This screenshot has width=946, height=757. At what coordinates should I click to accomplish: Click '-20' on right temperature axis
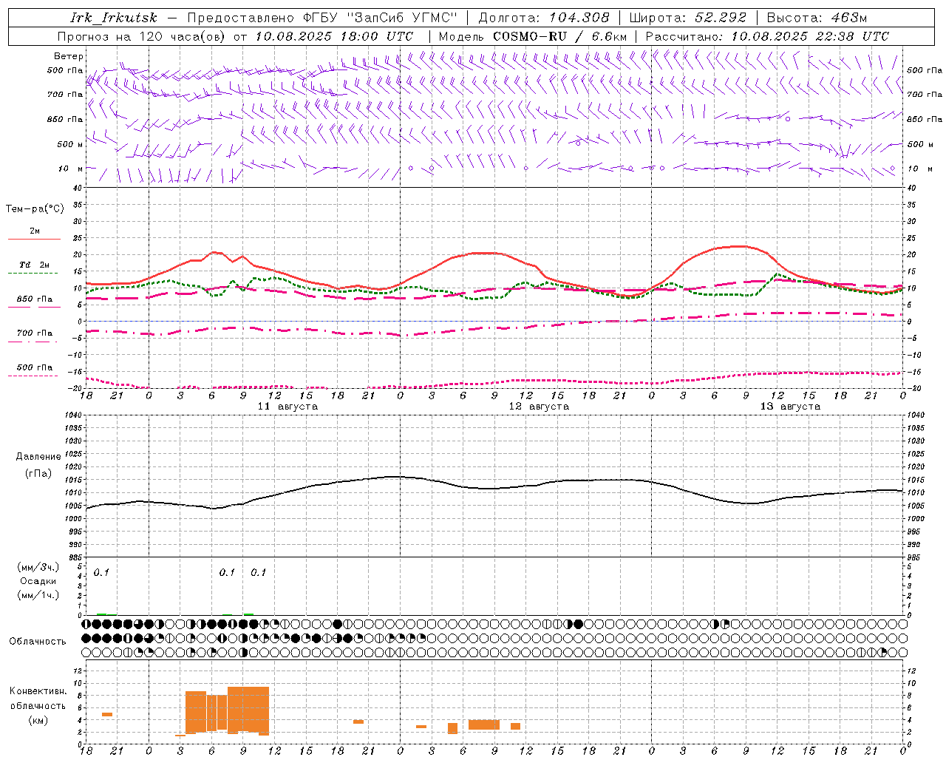(913, 389)
